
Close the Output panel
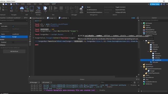[139, 79]
